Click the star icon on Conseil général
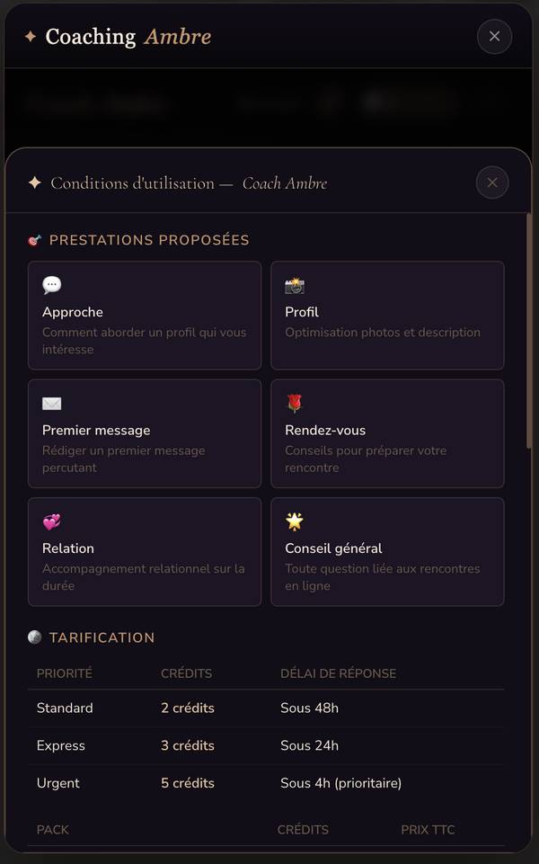This screenshot has height=864, width=539. click(x=295, y=522)
